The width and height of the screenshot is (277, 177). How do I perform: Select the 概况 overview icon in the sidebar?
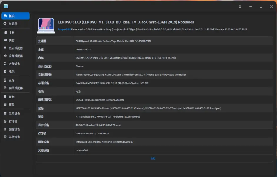(5, 16)
